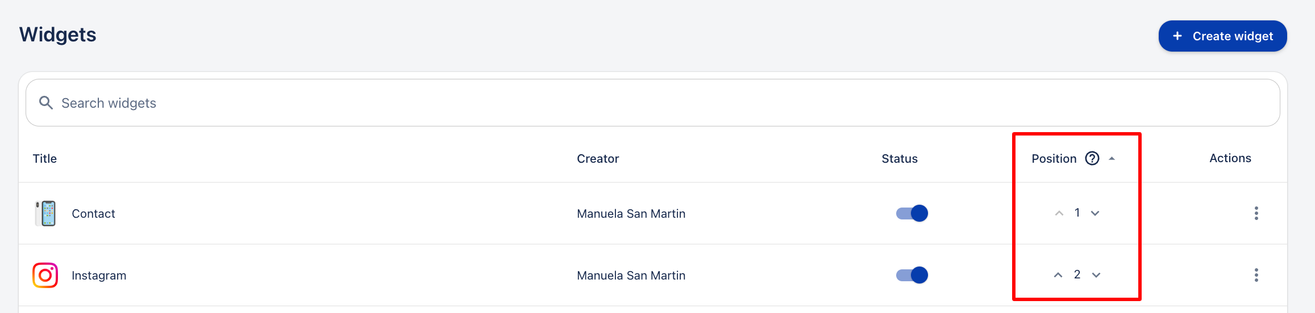Focus the Search widgets input field
Image resolution: width=1315 pixels, height=313 pixels.
625,103
